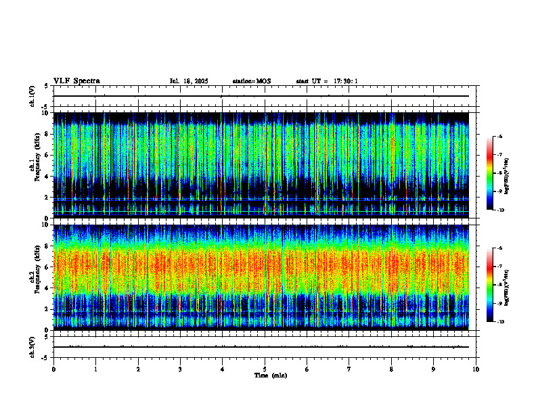Click the time axis tick label "1"
This screenshot has height=414, width=536.
click(x=95, y=369)
